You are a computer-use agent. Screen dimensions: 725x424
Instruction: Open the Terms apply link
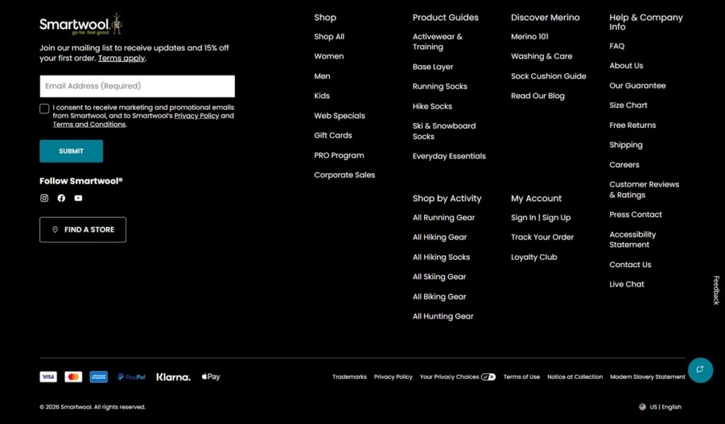[121, 58]
